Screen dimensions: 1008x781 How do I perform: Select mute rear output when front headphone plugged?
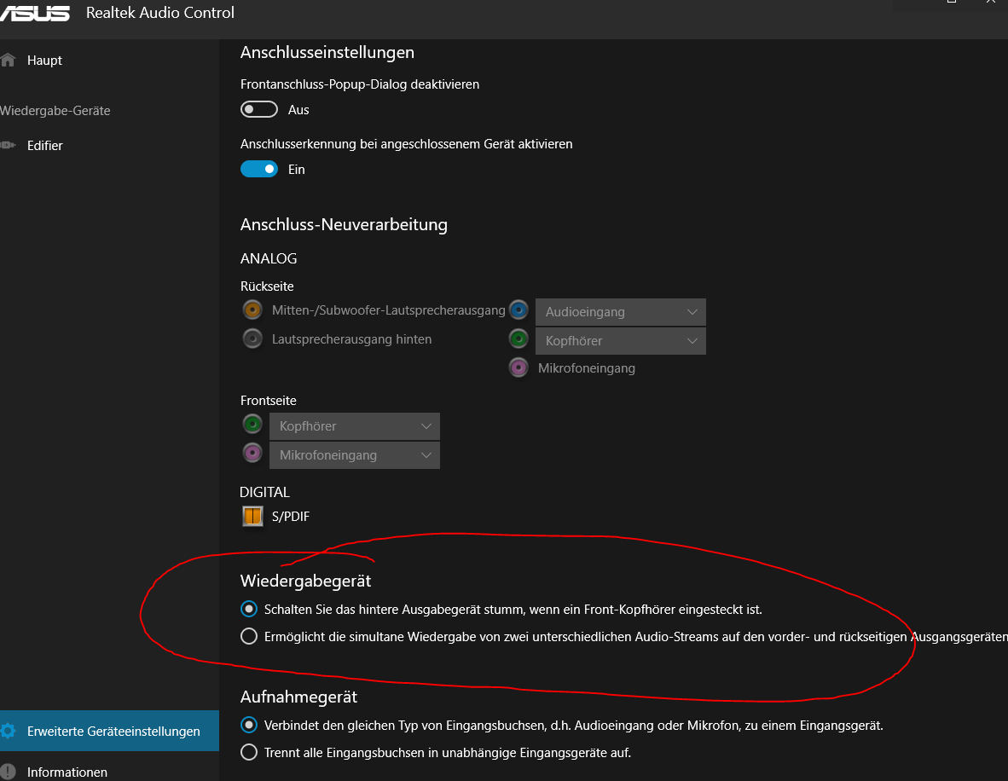coord(249,609)
